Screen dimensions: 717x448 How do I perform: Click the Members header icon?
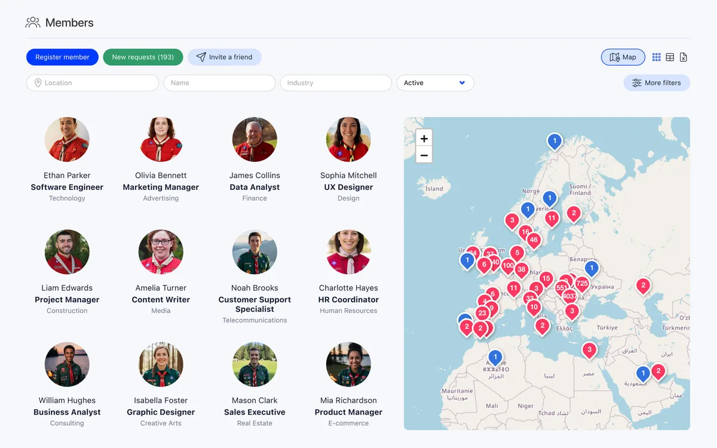(x=32, y=22)
